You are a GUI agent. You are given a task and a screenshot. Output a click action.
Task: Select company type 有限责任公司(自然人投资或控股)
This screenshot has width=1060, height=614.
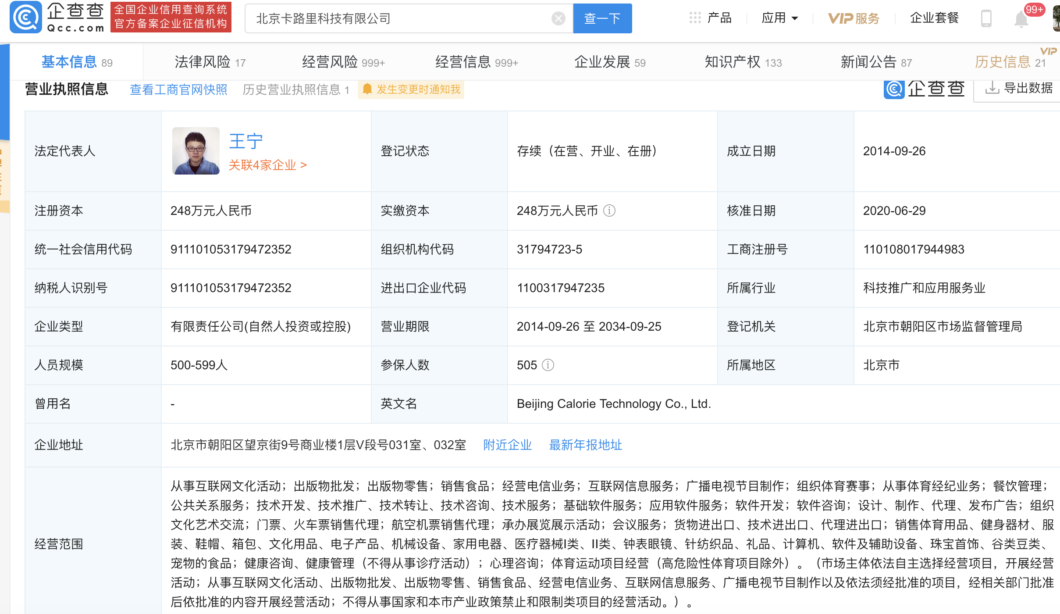[x=260, y=327]
